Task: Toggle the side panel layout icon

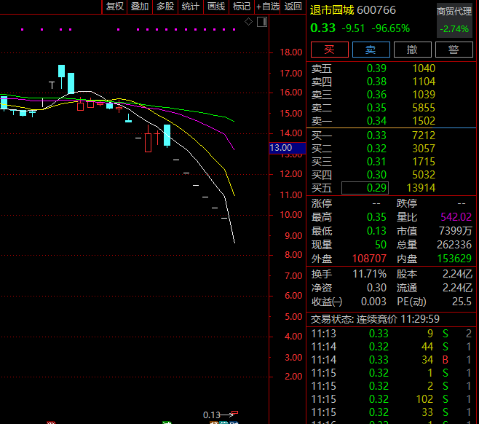Action: point(262,22)
